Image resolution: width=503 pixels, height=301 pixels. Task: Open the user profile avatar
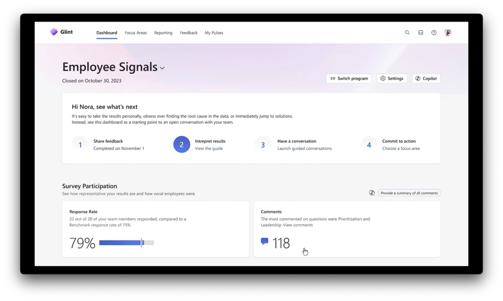click(448, 32)
